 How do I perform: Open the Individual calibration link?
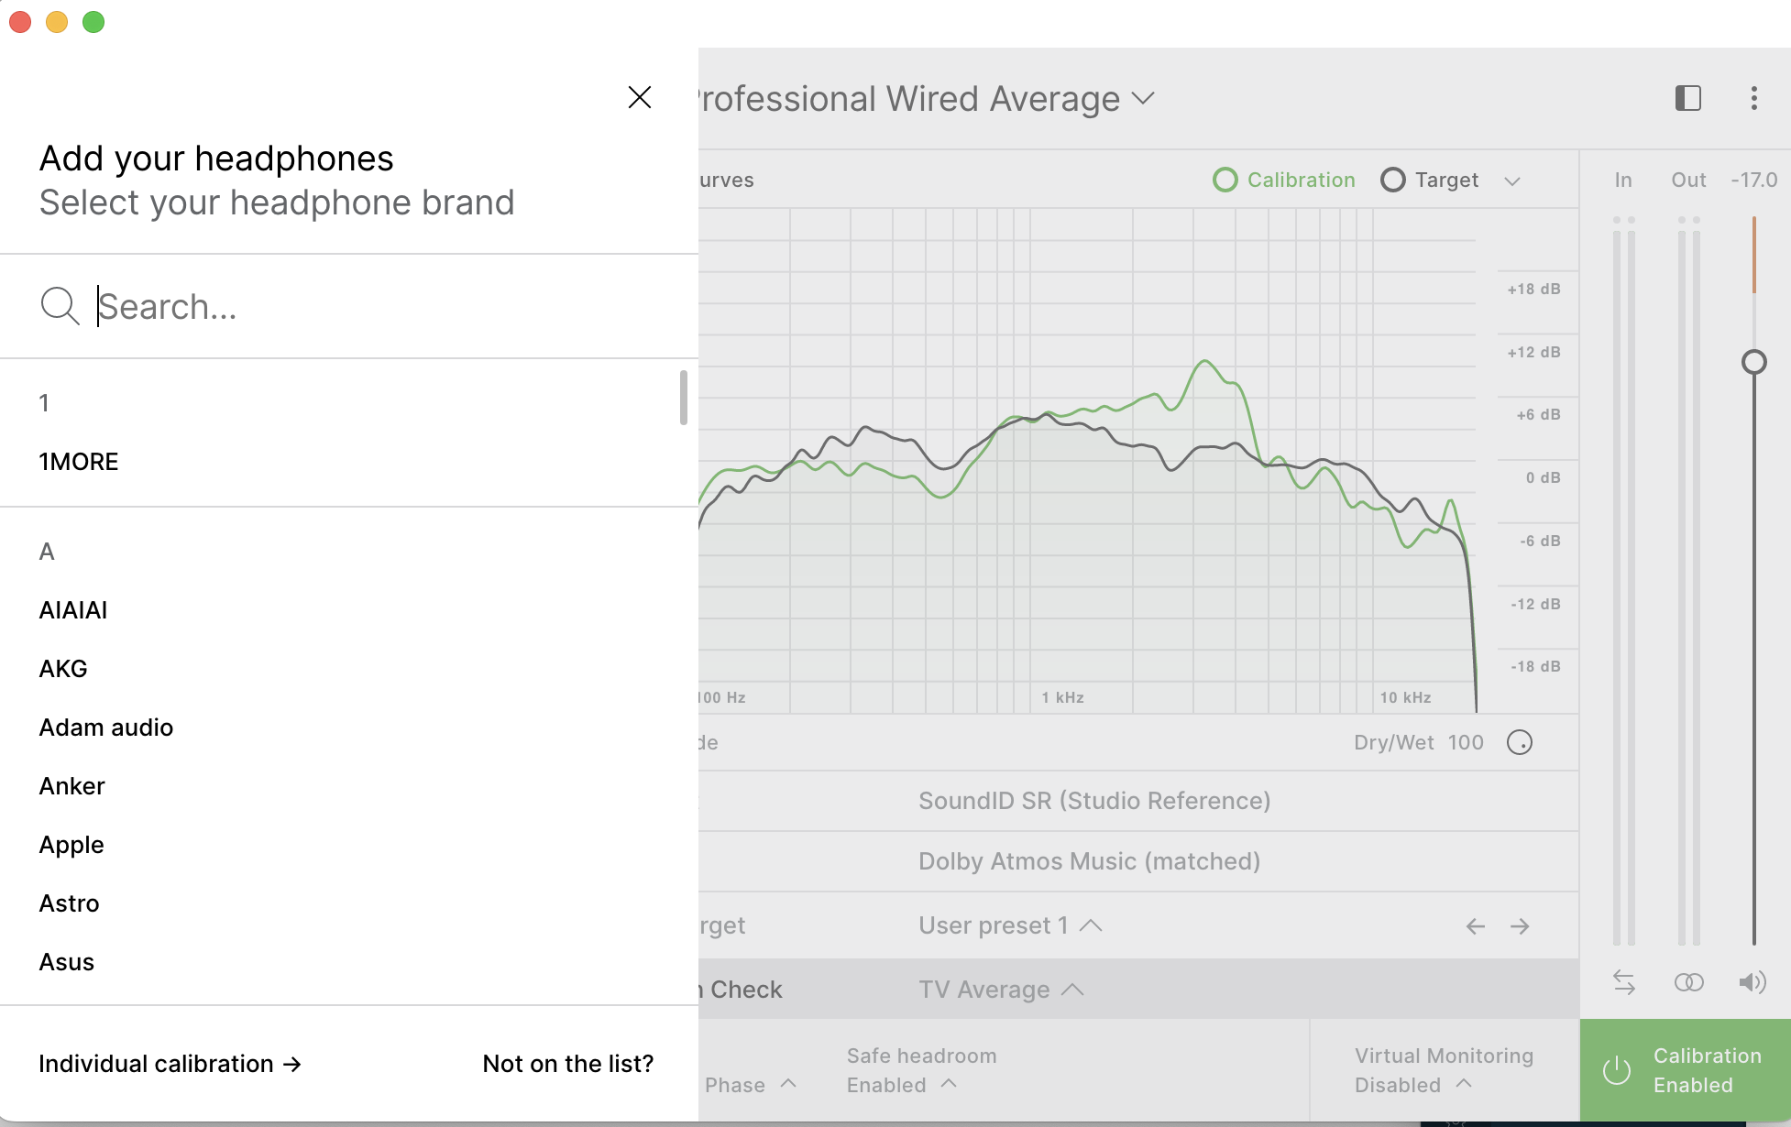[x=170, y=1064]
